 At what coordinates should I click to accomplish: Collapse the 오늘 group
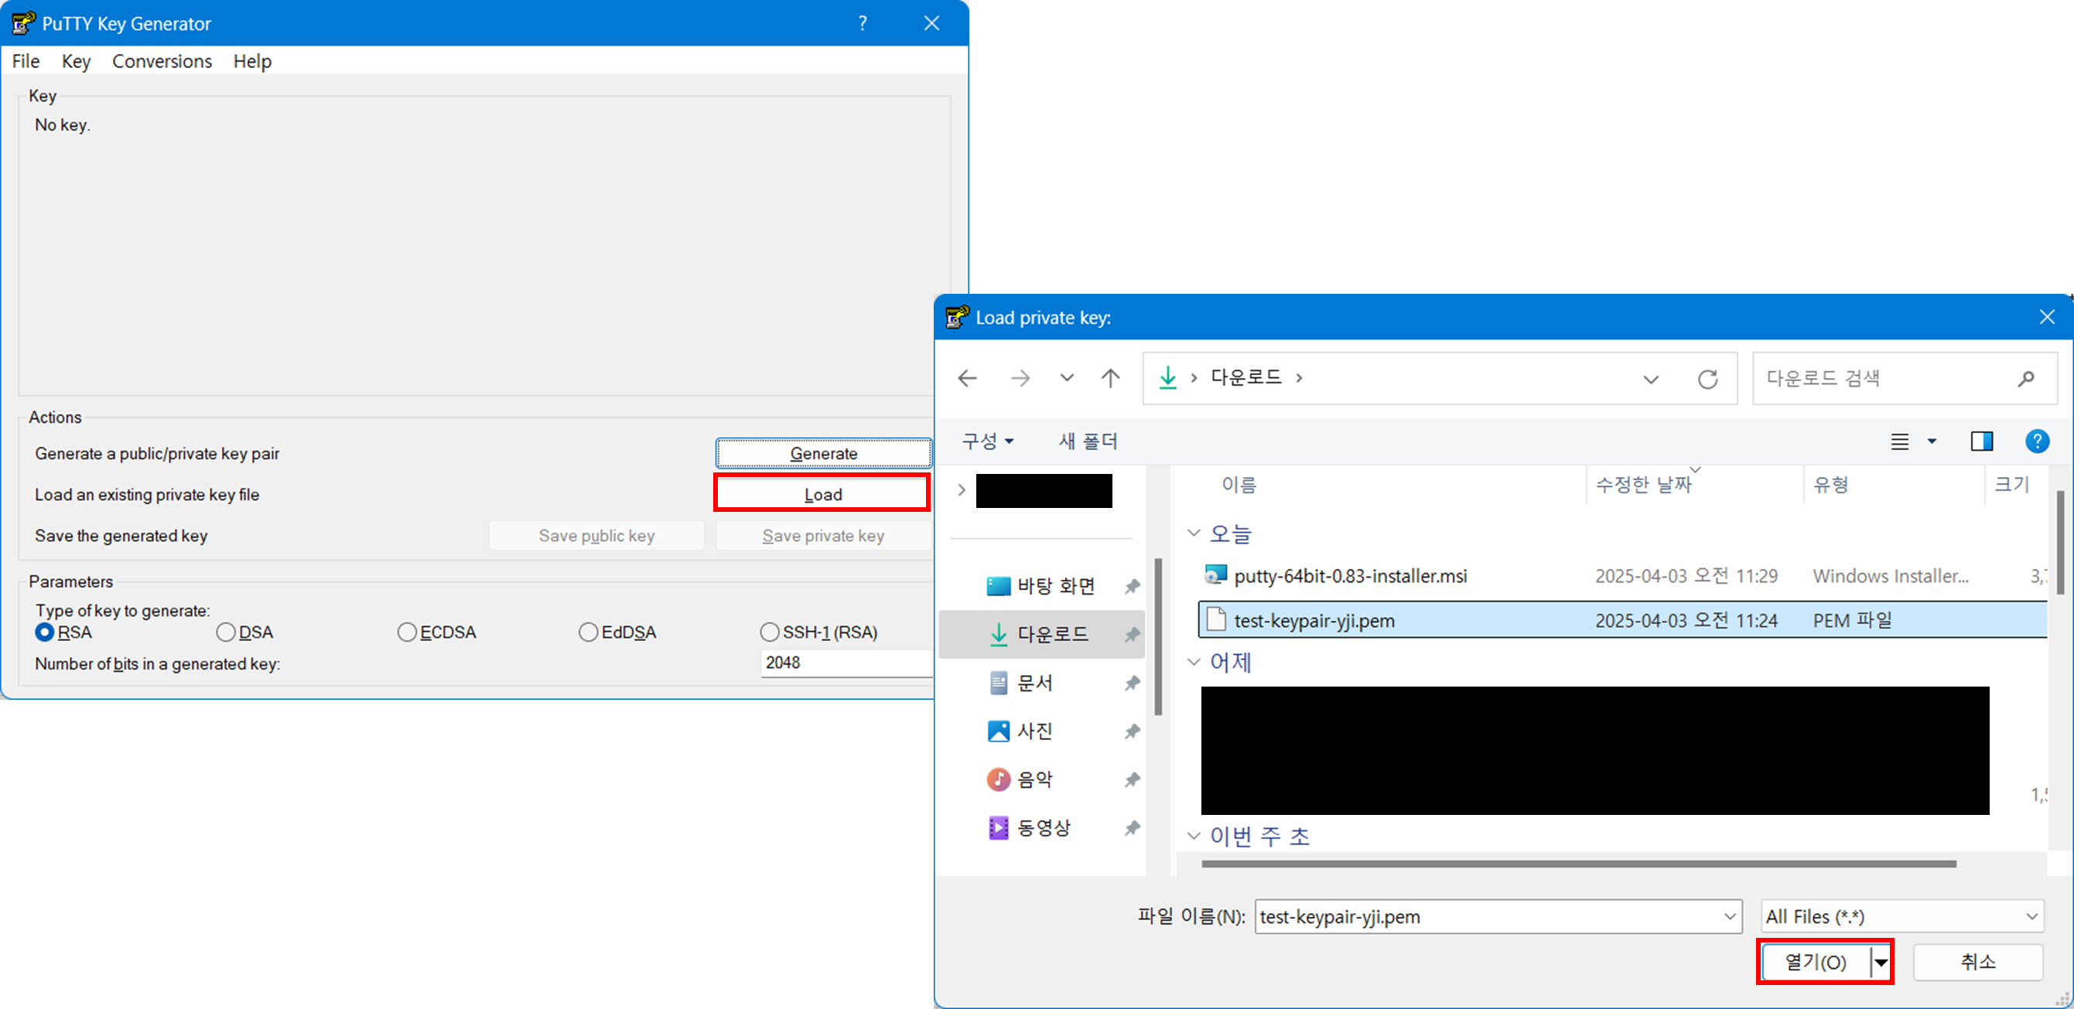[1194, 533]
